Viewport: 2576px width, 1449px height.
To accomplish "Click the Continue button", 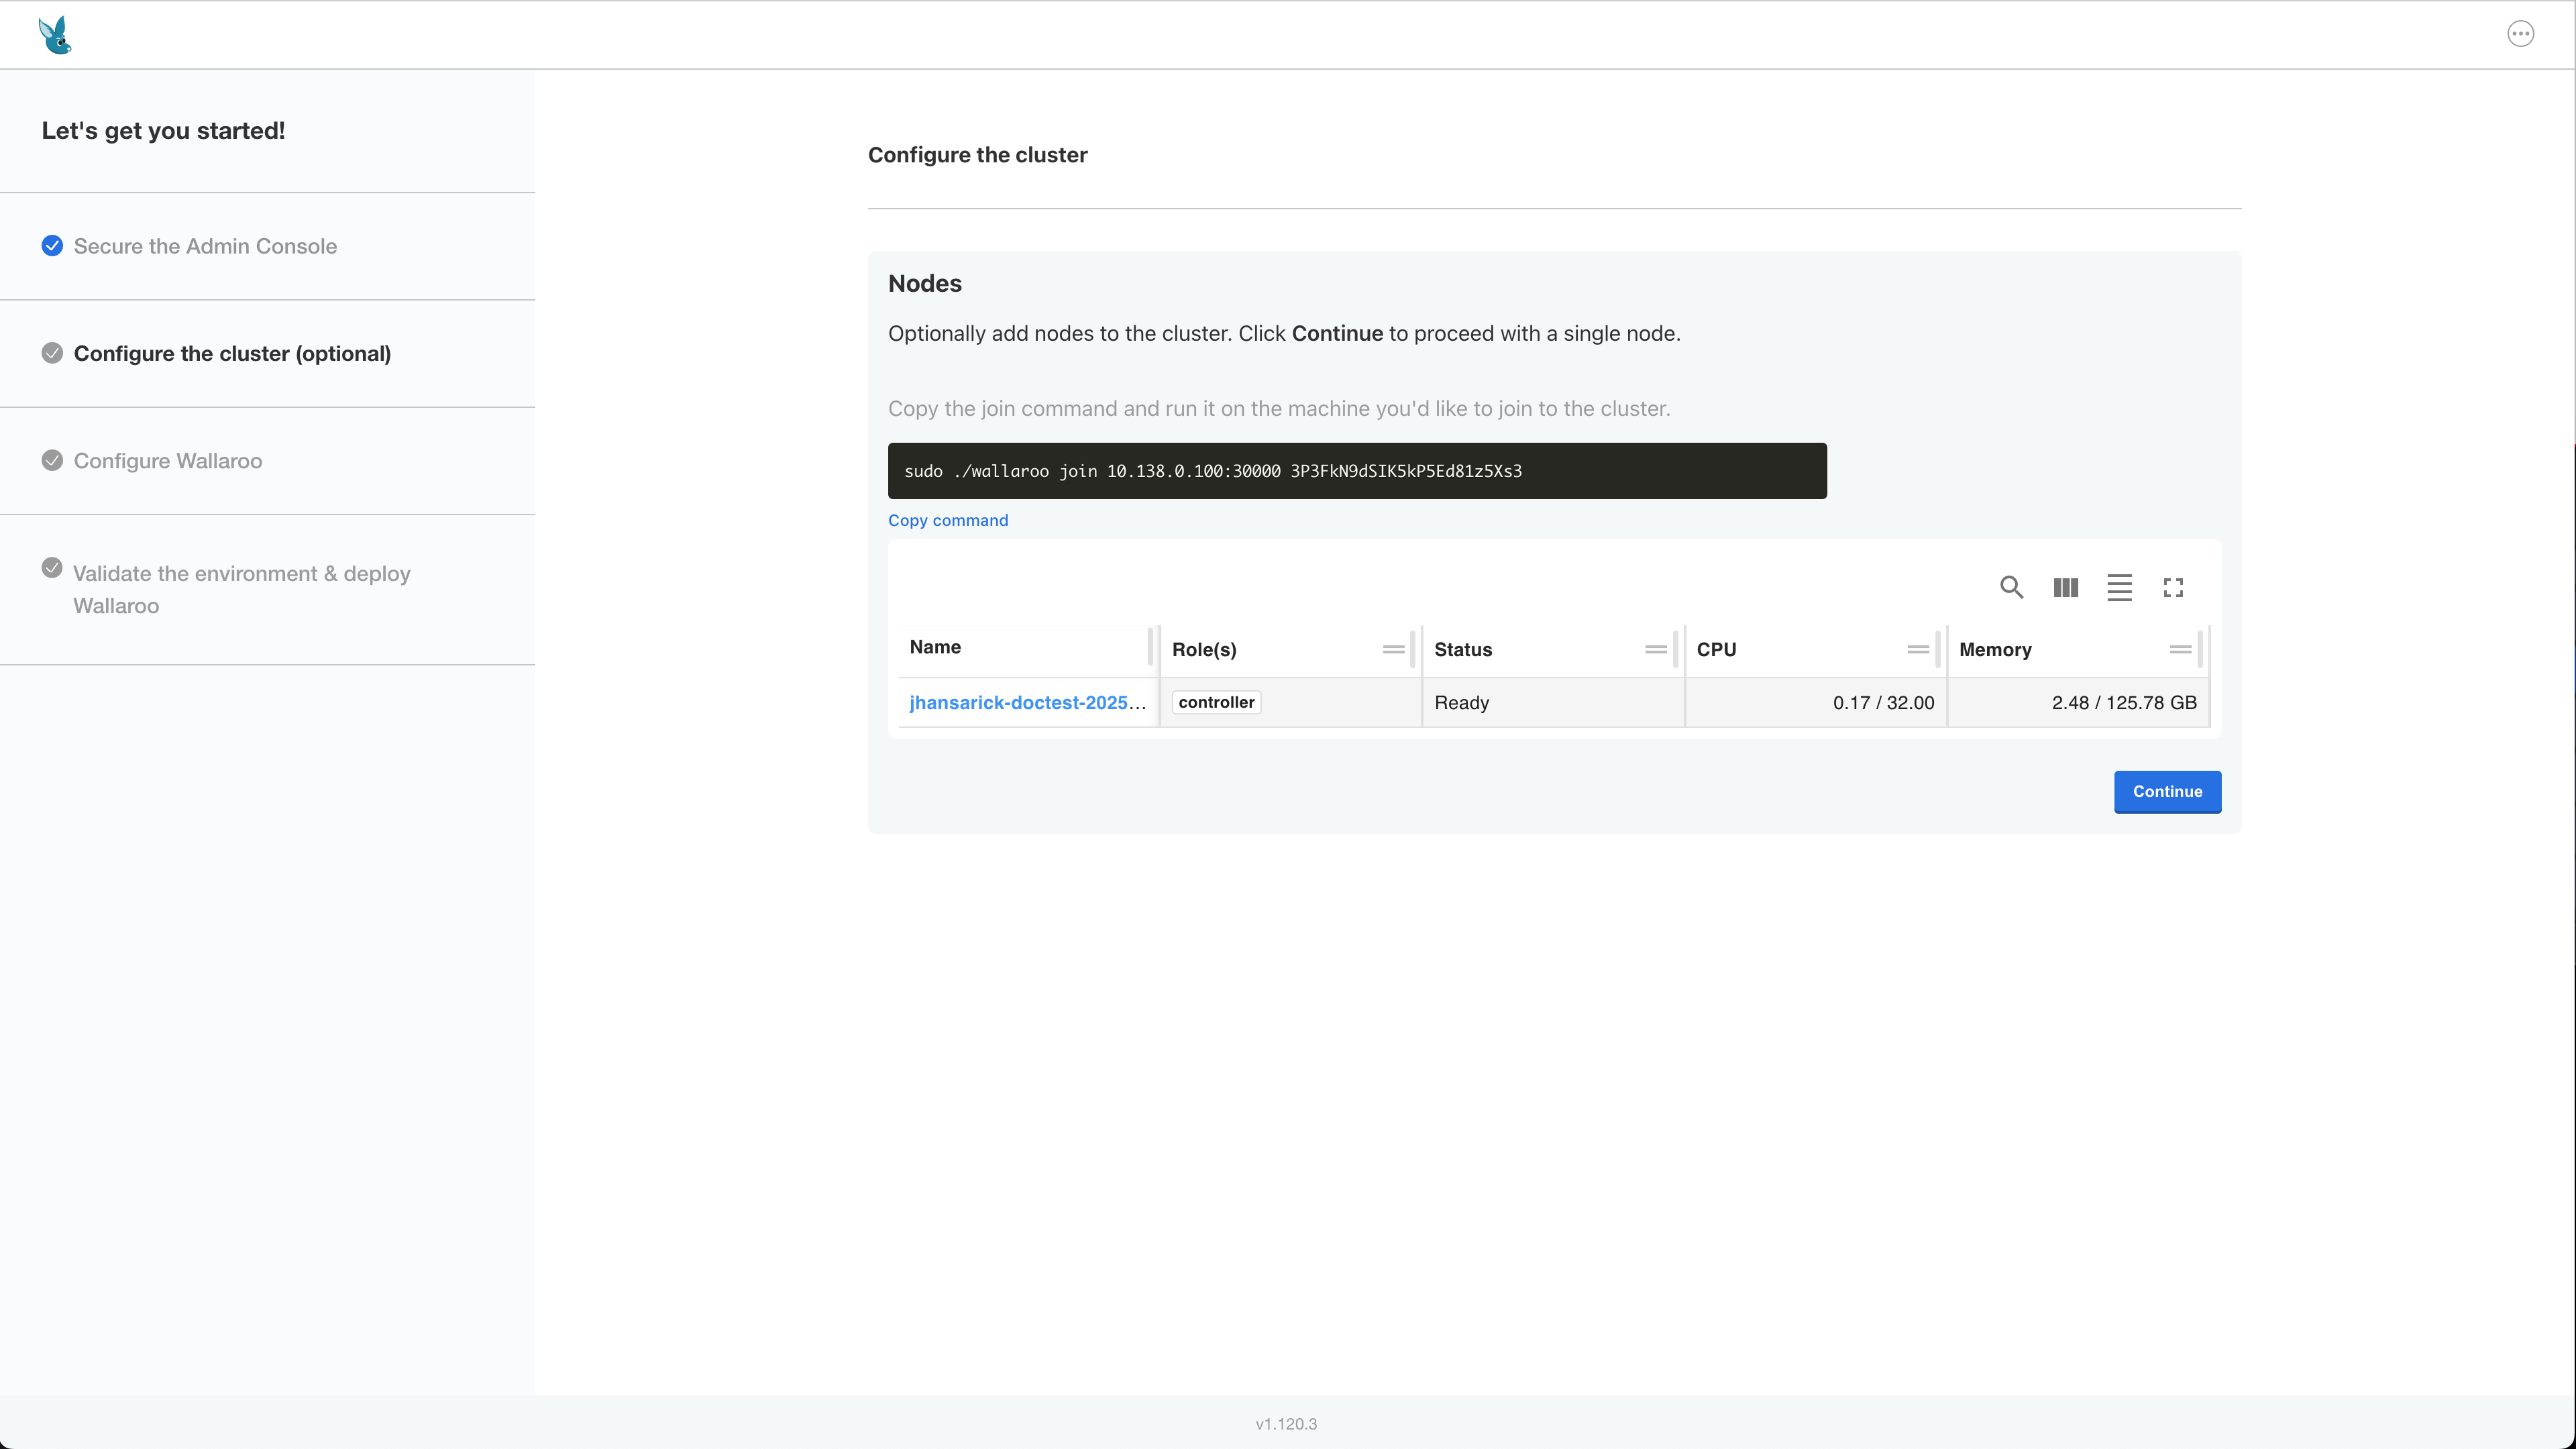I will pos(2167,791).
